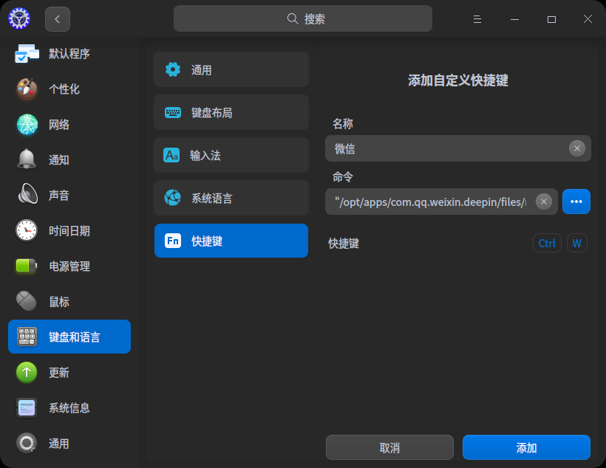The height and width of the screenshot is (468, 606).
Task: Switch to the 系统语言 tab label
Action: 212,199
